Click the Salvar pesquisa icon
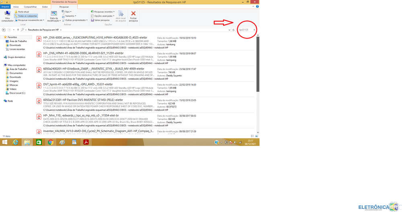 coord(93,20)
